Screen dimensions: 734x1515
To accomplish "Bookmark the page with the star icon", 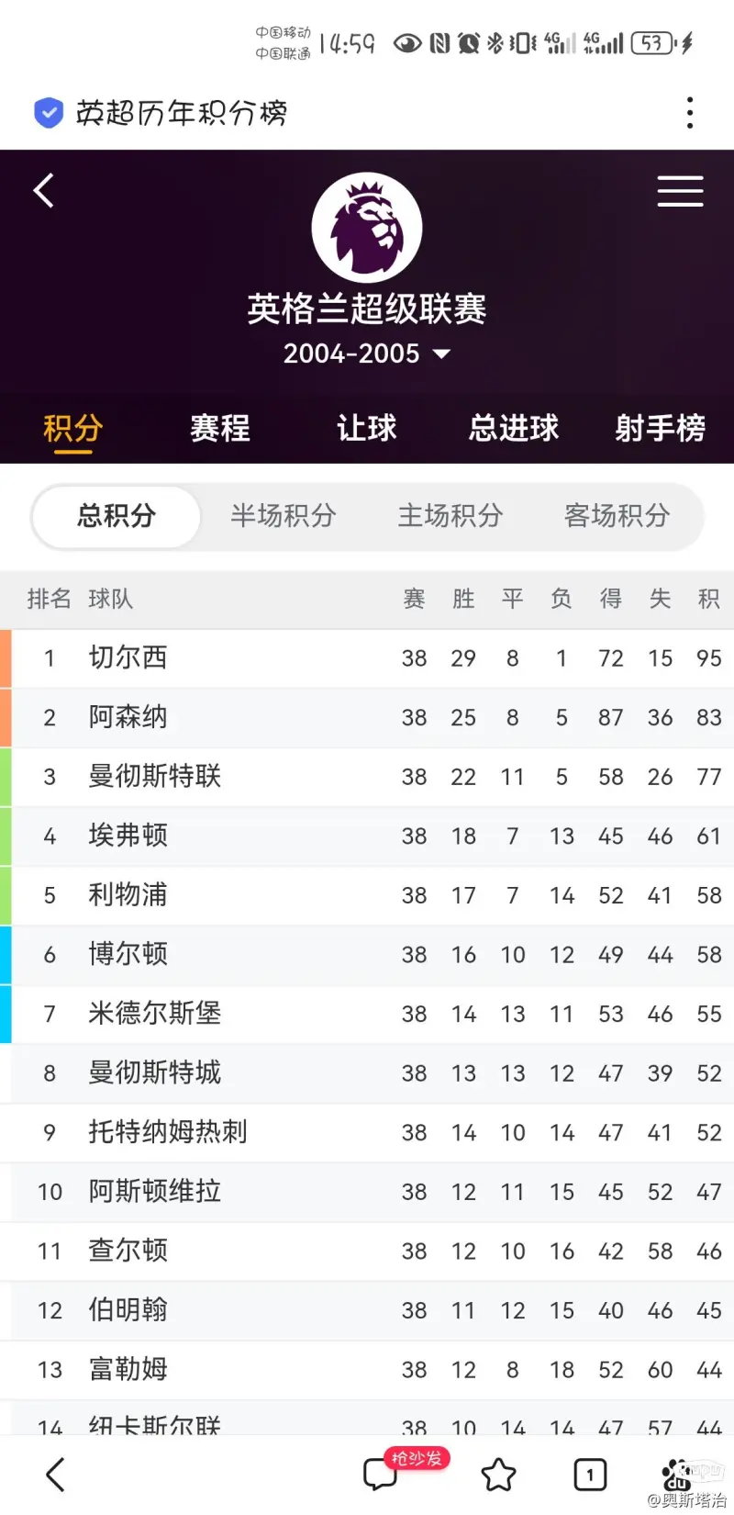I will pos(498,1476).
